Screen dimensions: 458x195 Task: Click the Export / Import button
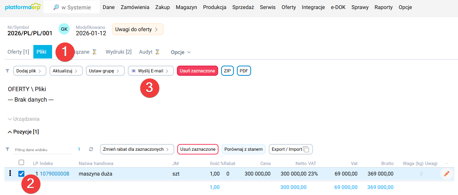[x=291, y=149]
